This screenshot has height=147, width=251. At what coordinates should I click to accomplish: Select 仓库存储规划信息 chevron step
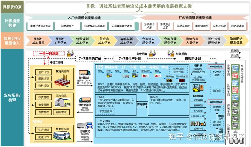coord(170,41)
